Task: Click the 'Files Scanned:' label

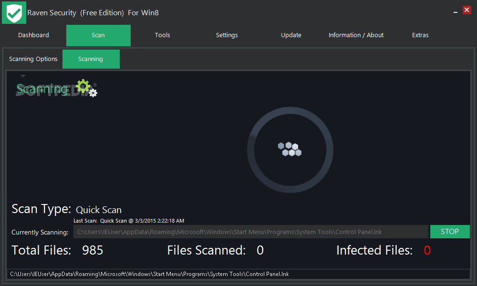Action: click(x=207, y=250)
